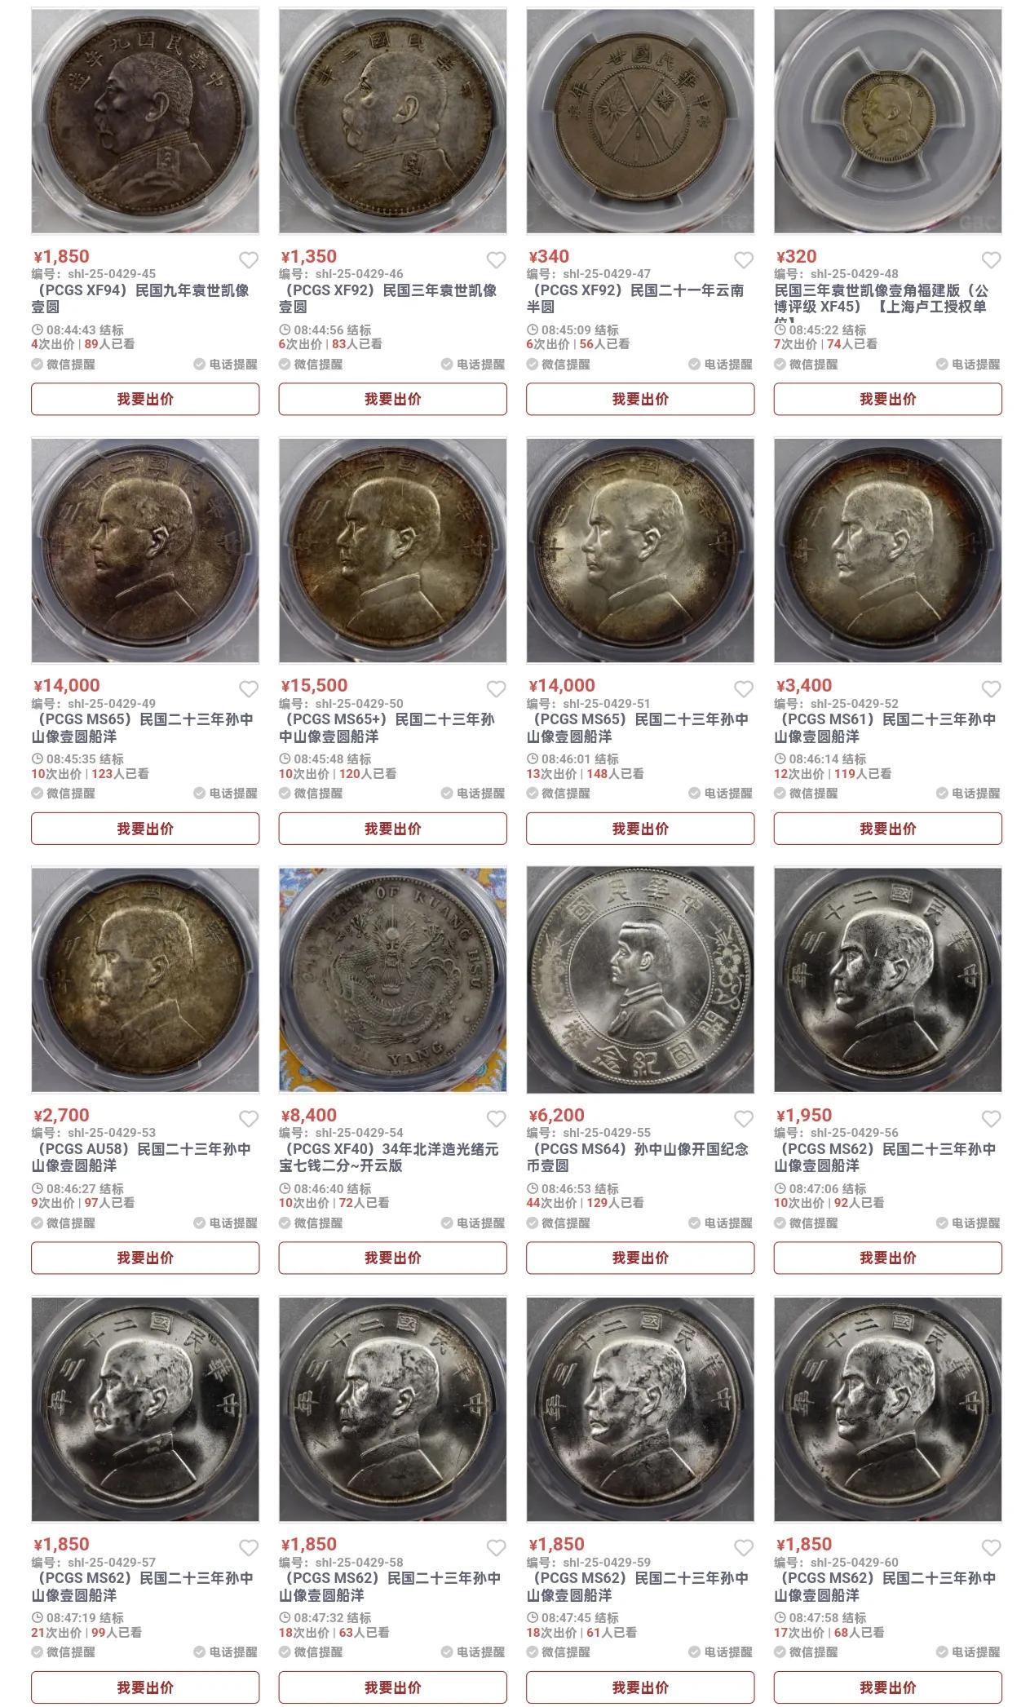Place bid on lot shl-25-0429-59
The width and height of the screenshot is (1030, 1707).
(x=640, y=1687)
